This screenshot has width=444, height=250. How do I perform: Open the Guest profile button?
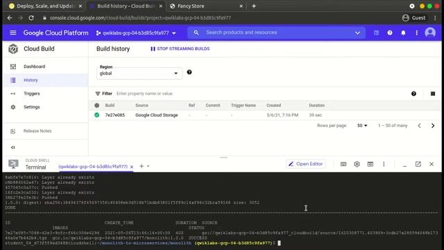click(x=413, y=18)
